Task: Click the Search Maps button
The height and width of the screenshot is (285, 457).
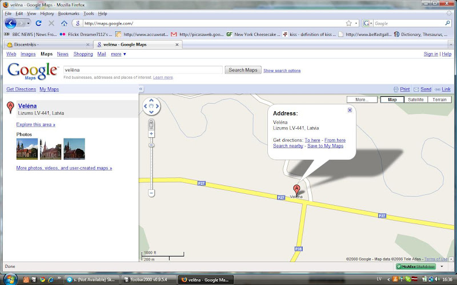Action: (243, 70)
